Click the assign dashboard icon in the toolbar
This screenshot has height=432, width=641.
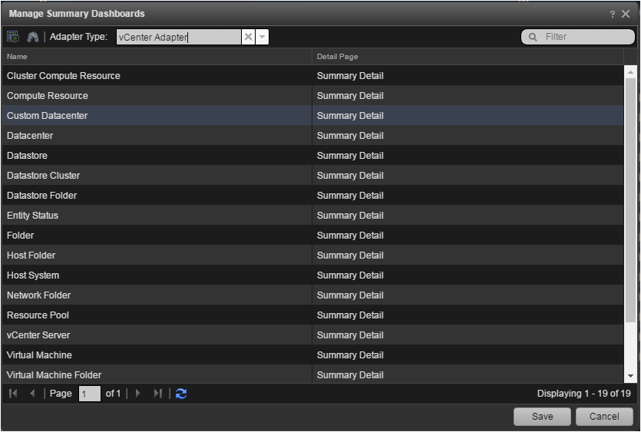click(13, 37)
